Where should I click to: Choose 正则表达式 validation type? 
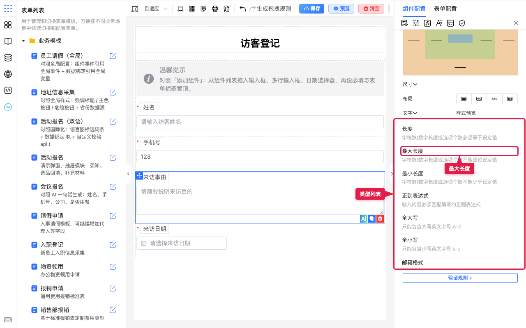point(459,200)
